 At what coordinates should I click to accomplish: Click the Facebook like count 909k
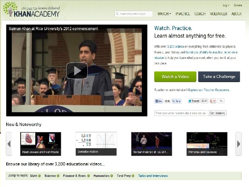coord(167,101)
